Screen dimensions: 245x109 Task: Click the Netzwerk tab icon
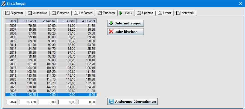coord(178,13)
